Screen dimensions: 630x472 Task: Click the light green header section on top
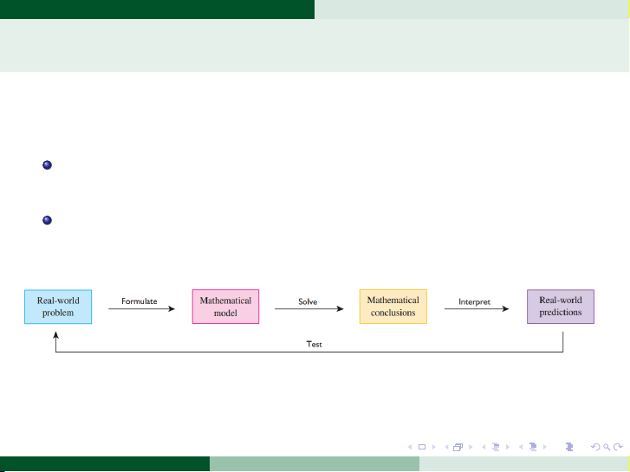point(471,10)
